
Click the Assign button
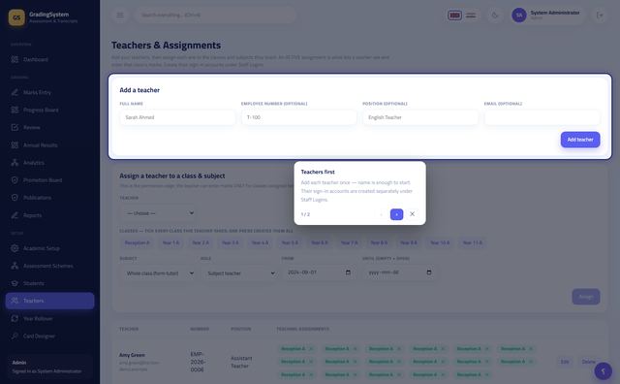pyautogui.click(x=586, y=297)
